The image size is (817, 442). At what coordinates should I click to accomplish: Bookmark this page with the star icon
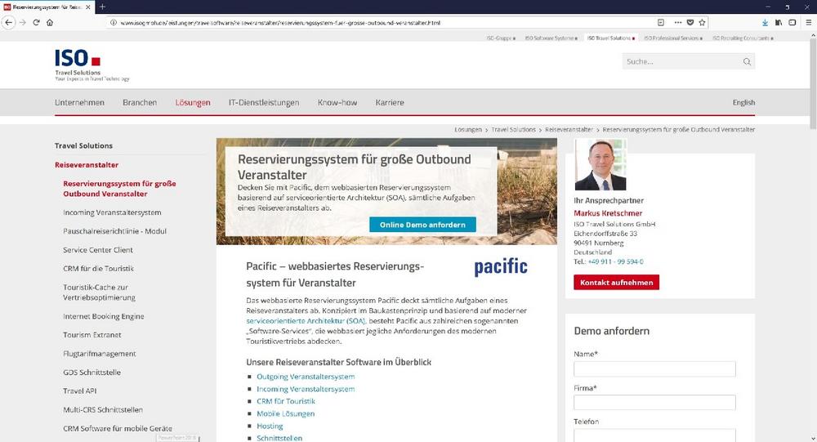[x=703, y=22]
